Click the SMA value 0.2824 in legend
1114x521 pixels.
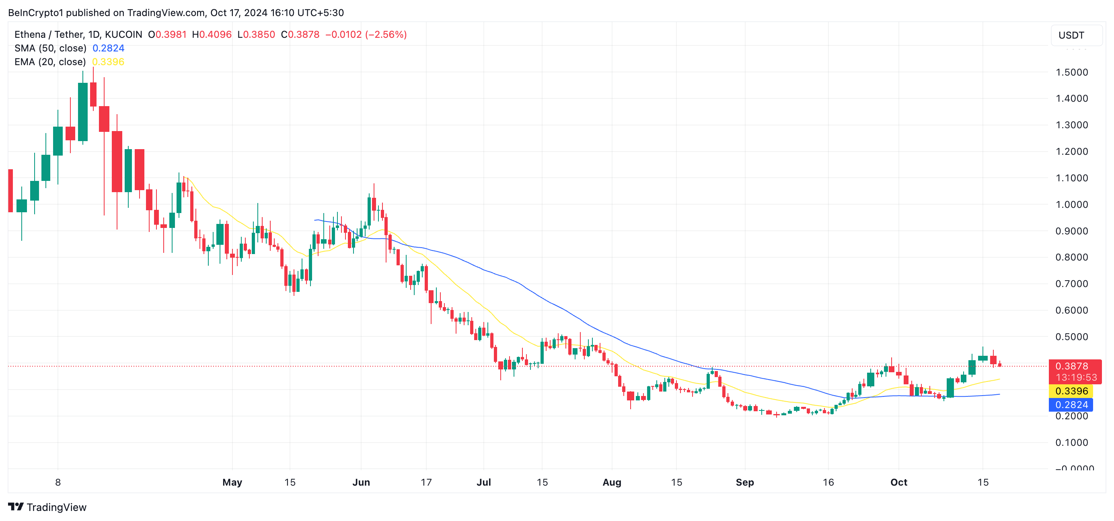click(108, 48)
